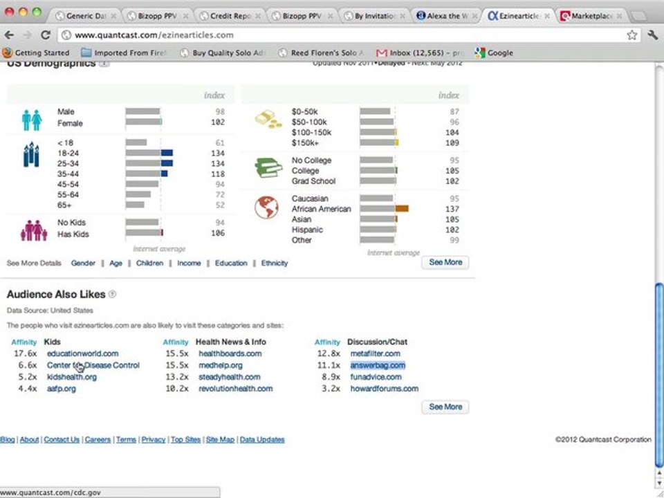The width and height of the screenshot is (664, 498).
Task: Click the 18-24 age index bar
Action: pyautogui.click(x=149, y=153)
